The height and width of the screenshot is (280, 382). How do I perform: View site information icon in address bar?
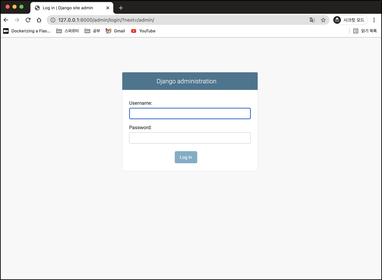(x=53, y=20)
